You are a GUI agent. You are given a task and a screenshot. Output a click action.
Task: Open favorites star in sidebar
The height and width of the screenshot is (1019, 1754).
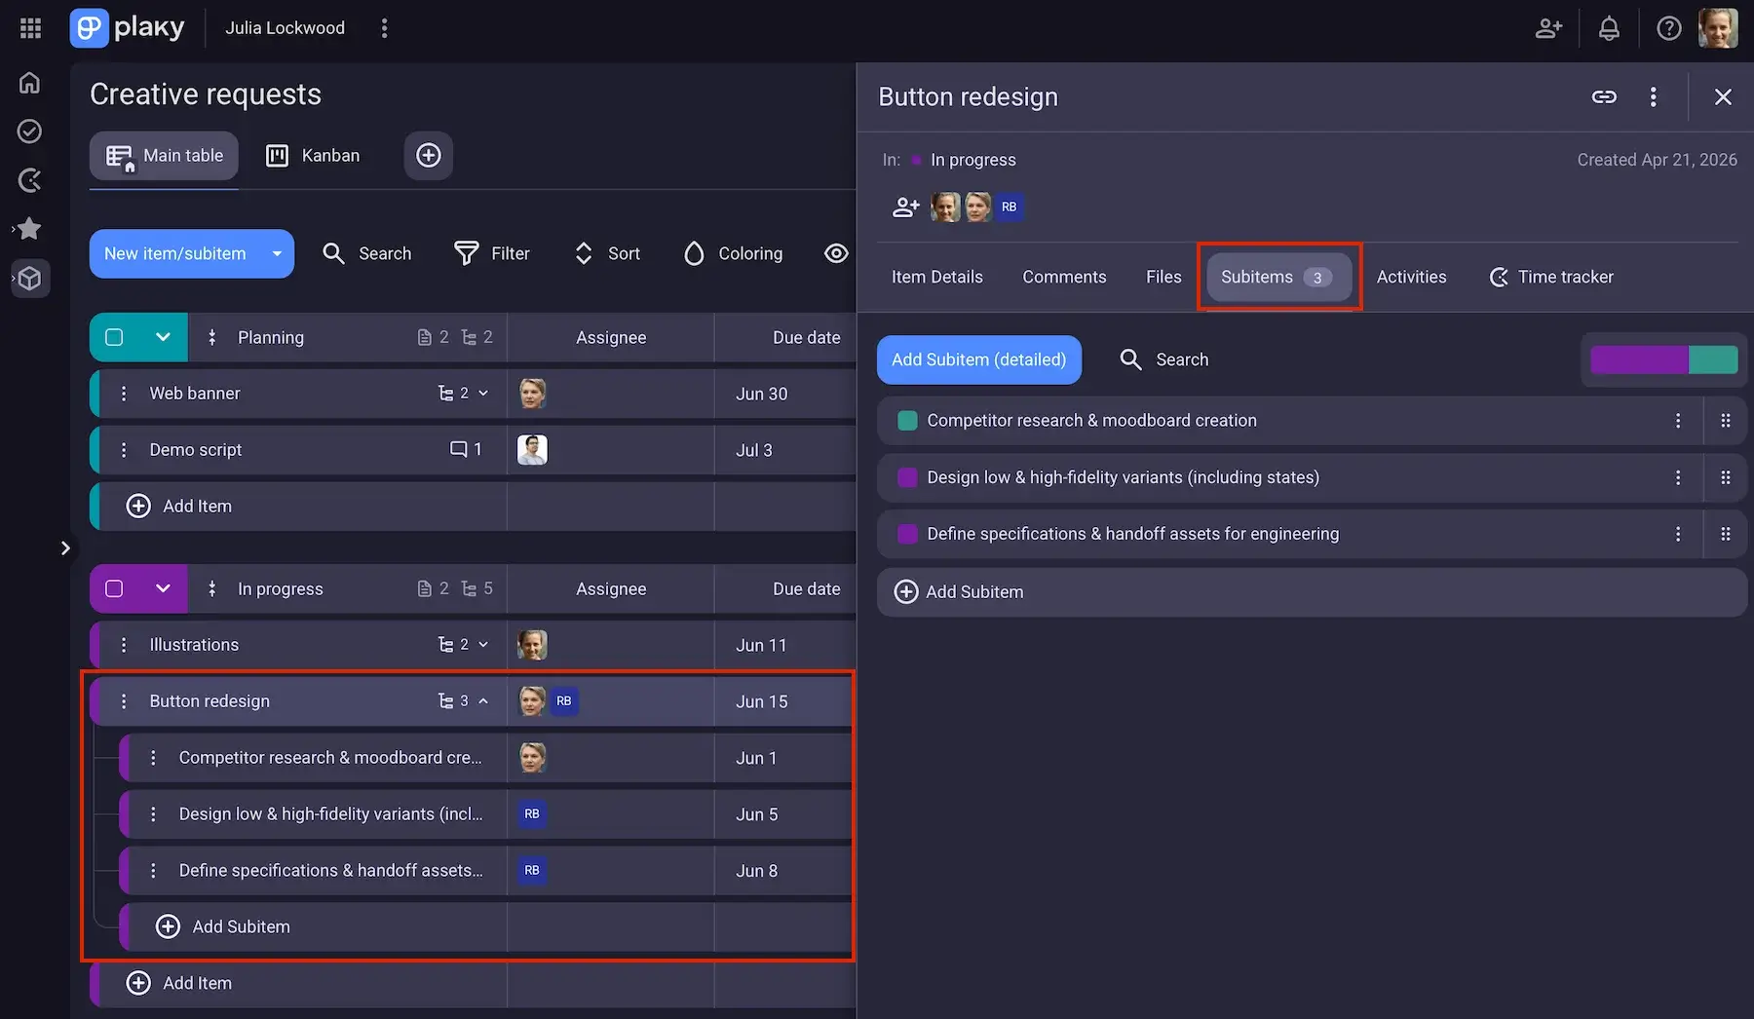[x=30, y=229]
